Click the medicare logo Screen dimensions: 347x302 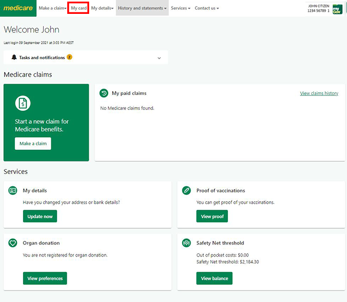click(x=18, y=8)
